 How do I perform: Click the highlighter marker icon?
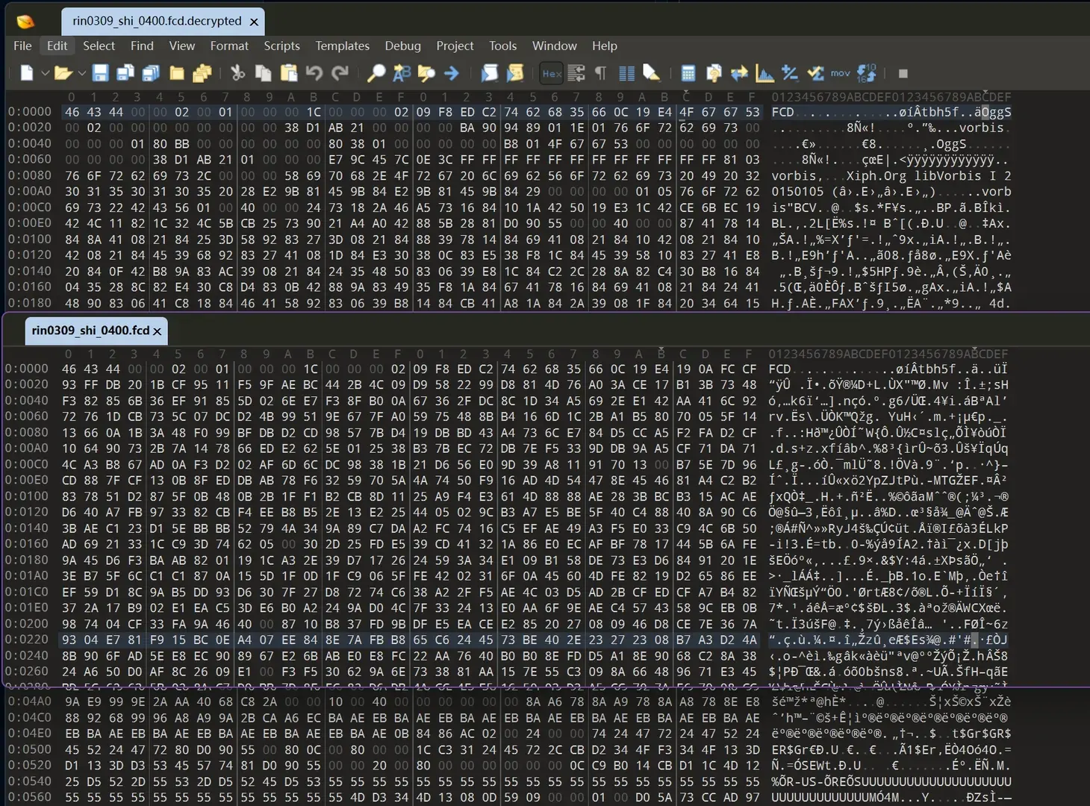(651, 73)
